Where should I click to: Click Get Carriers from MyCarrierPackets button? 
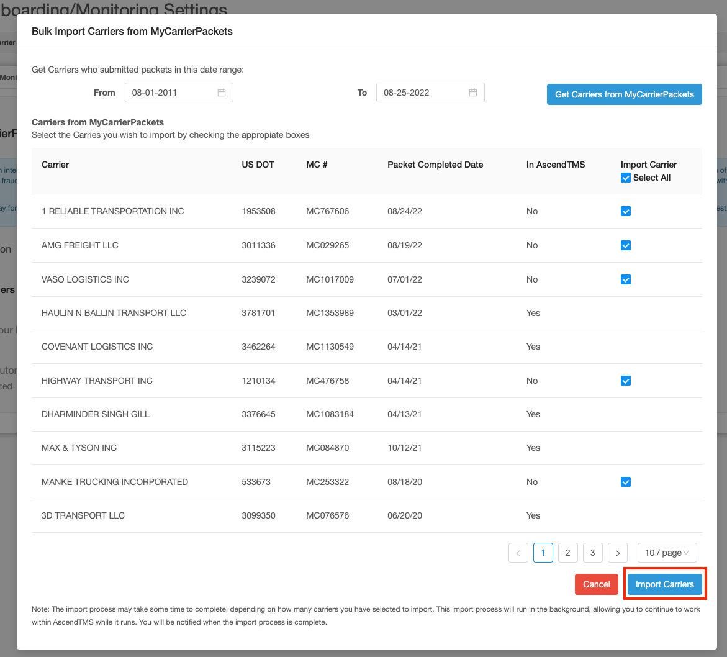click(x=624, y=94)
